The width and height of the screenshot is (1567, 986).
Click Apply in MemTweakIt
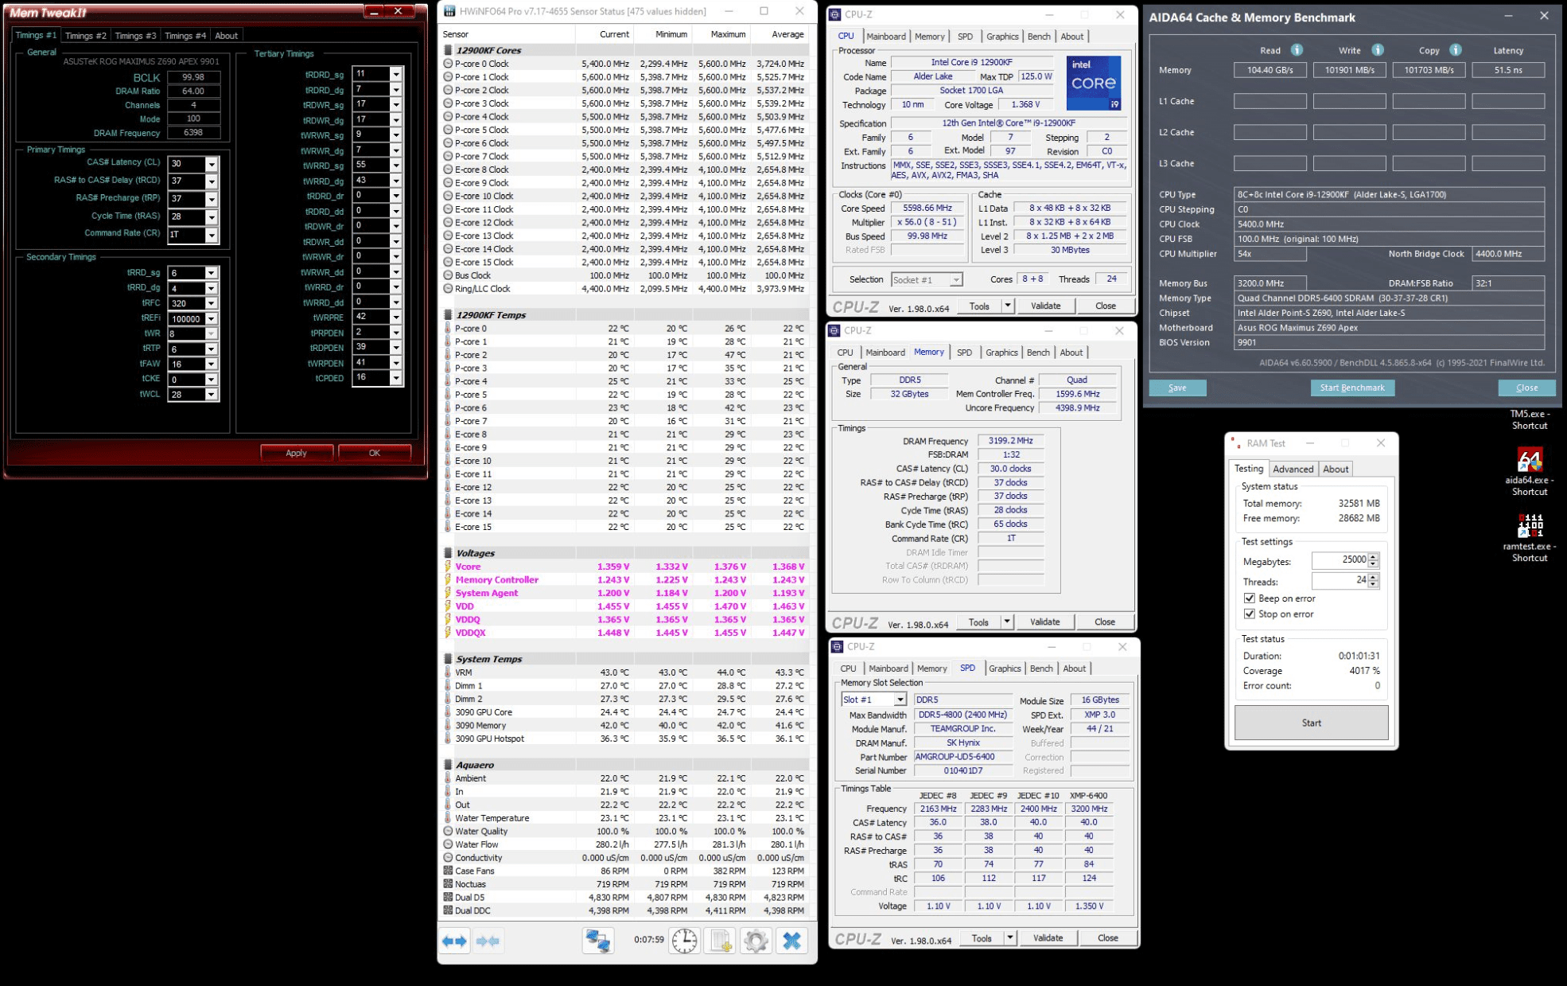pyautogui.click(x=296, y=453)
